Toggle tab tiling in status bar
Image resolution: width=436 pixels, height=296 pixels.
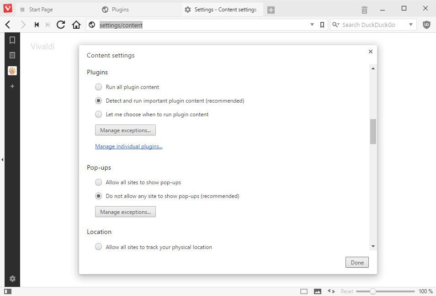coord(304,291)
